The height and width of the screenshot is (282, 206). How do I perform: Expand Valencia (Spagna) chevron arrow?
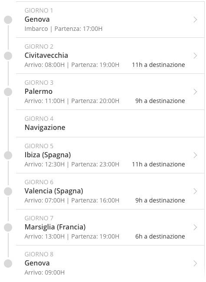[x=195, y=191]
